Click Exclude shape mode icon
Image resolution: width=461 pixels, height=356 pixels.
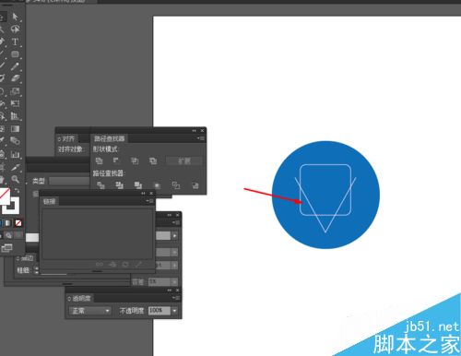point(153,160)
